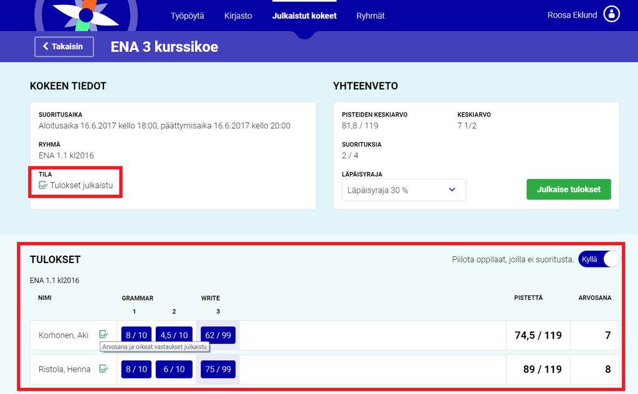Screen dimensions: 638x394
Task: Click published status icon beside Ristola, Henna
Action: pos(104,369)
